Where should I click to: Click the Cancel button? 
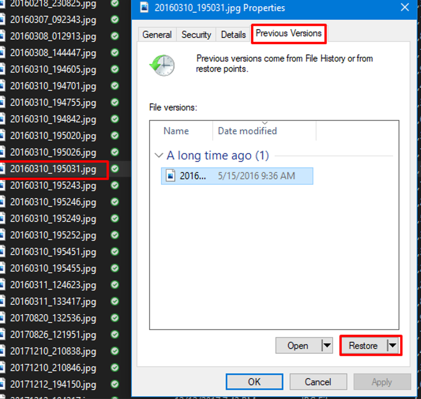(318, 382)
